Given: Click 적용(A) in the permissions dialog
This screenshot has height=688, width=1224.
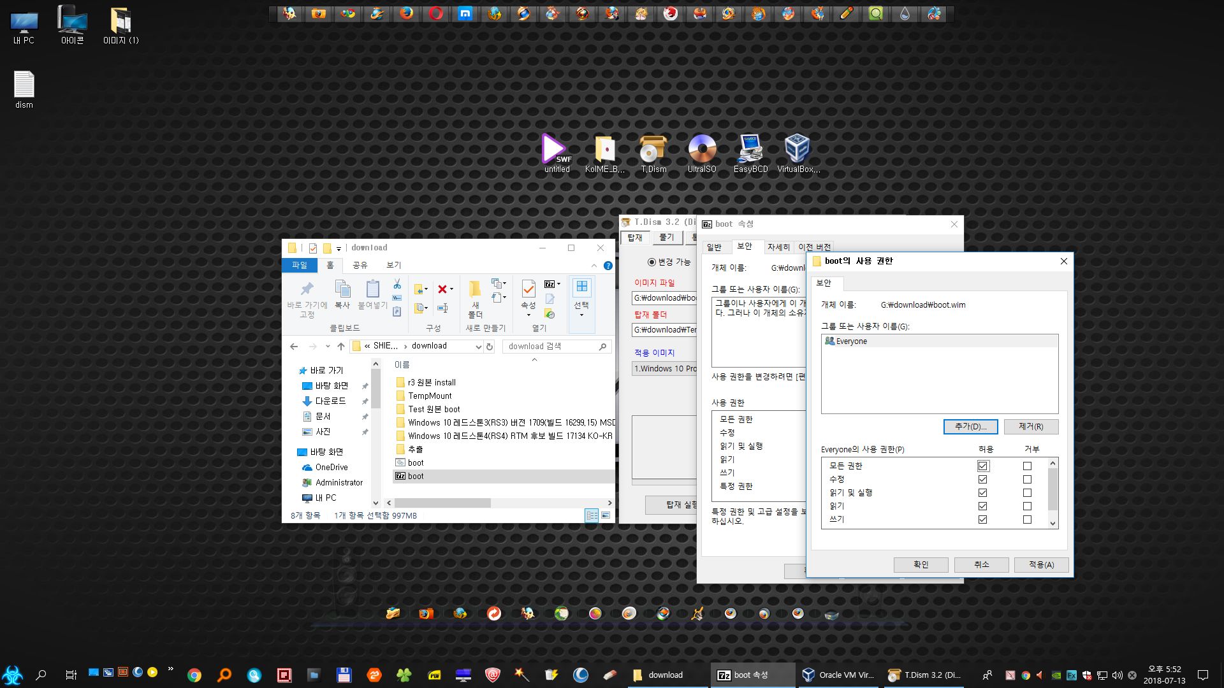Looking at the screenshot, I should point(1041,565).
